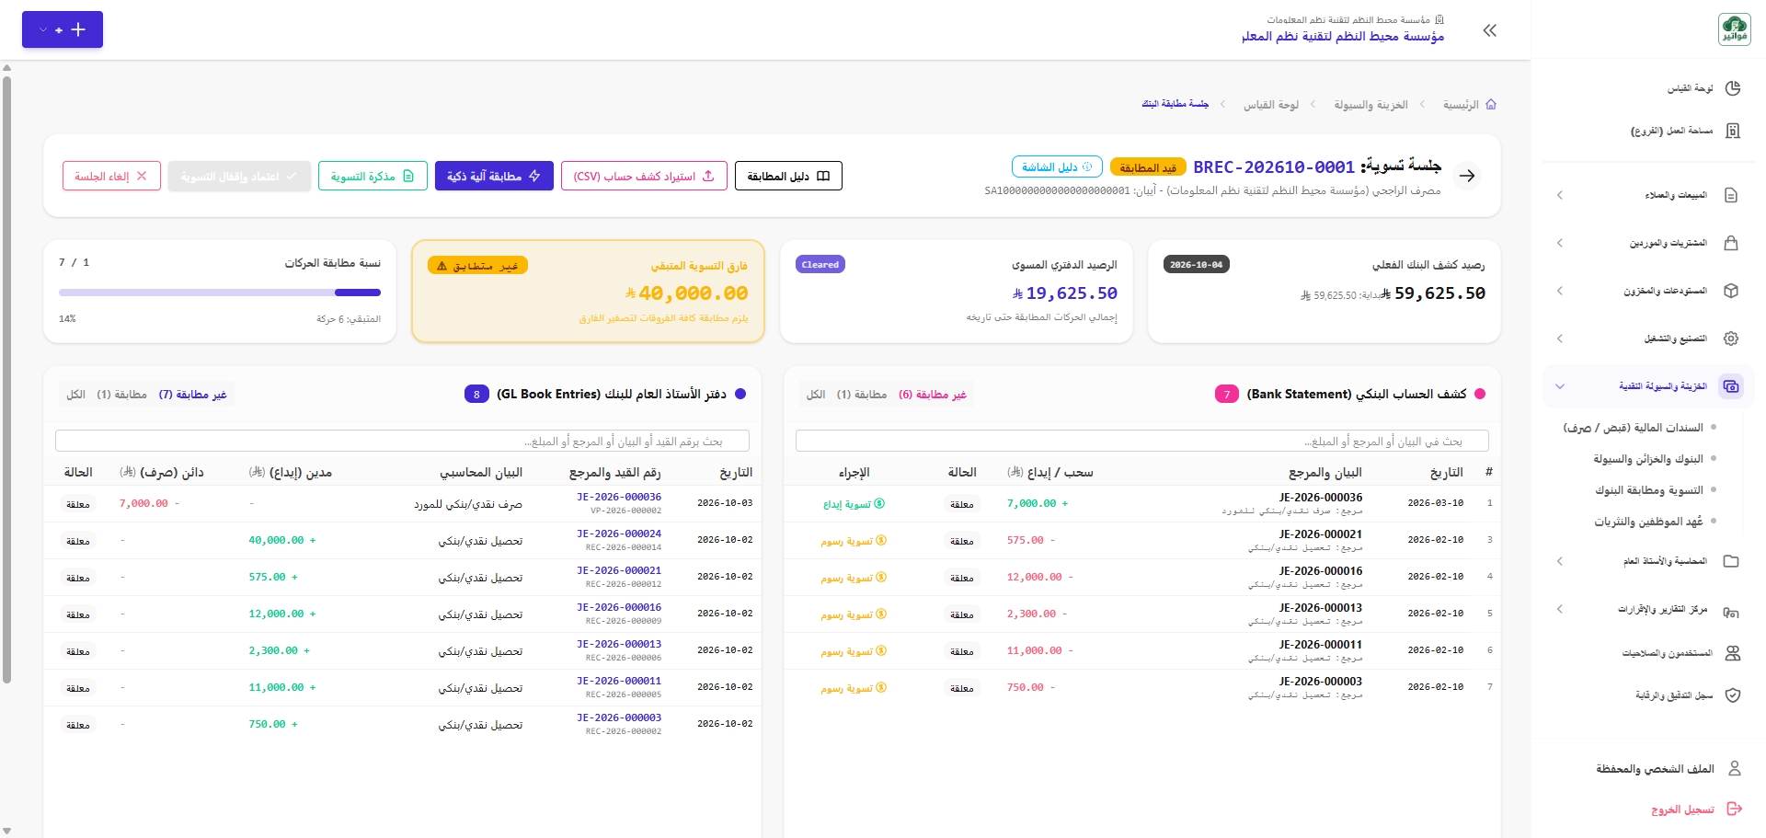This screenshot has height=838, width=1766.
Task: Click the الملف الشخصي والمحفظة person icon
Action: point(1735,768)
